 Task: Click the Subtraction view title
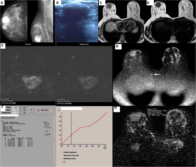[x=84, y=44]
